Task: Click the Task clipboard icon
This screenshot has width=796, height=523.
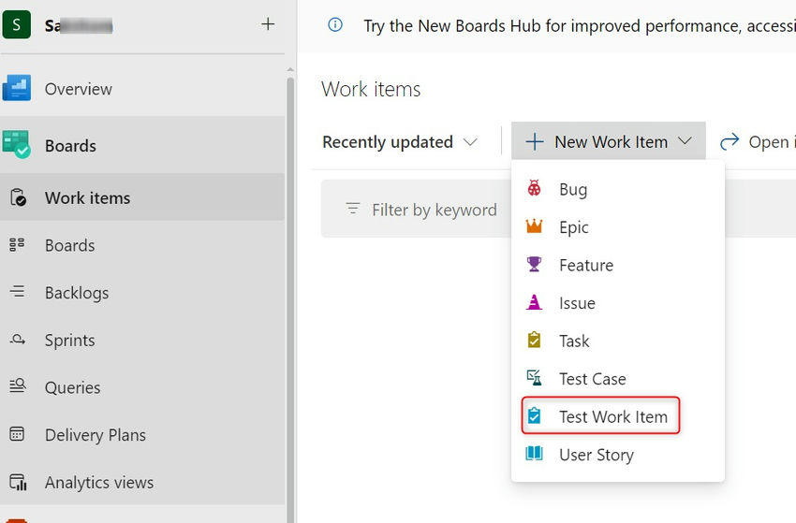Action: click(534, 341)
